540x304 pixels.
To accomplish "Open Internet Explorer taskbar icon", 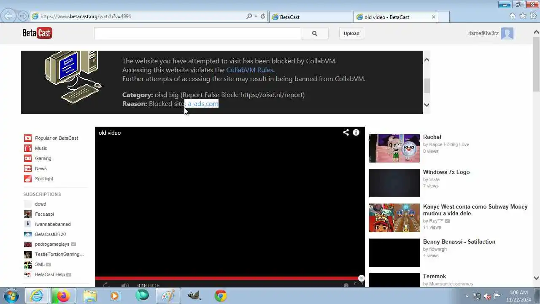I will (37, 296).
